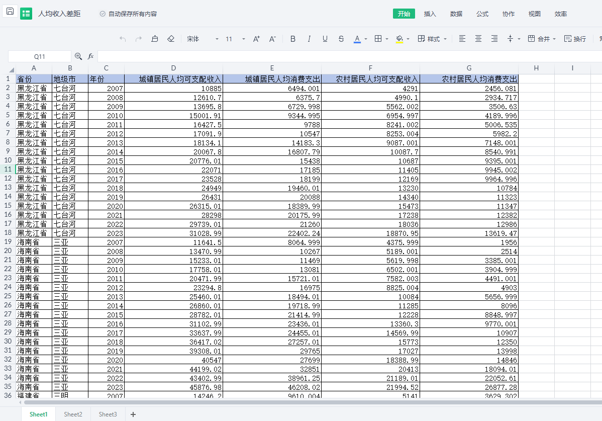The image size is (602, 421).
Task: Click the redo arrow icon
Action: click(x=139, y=39)
